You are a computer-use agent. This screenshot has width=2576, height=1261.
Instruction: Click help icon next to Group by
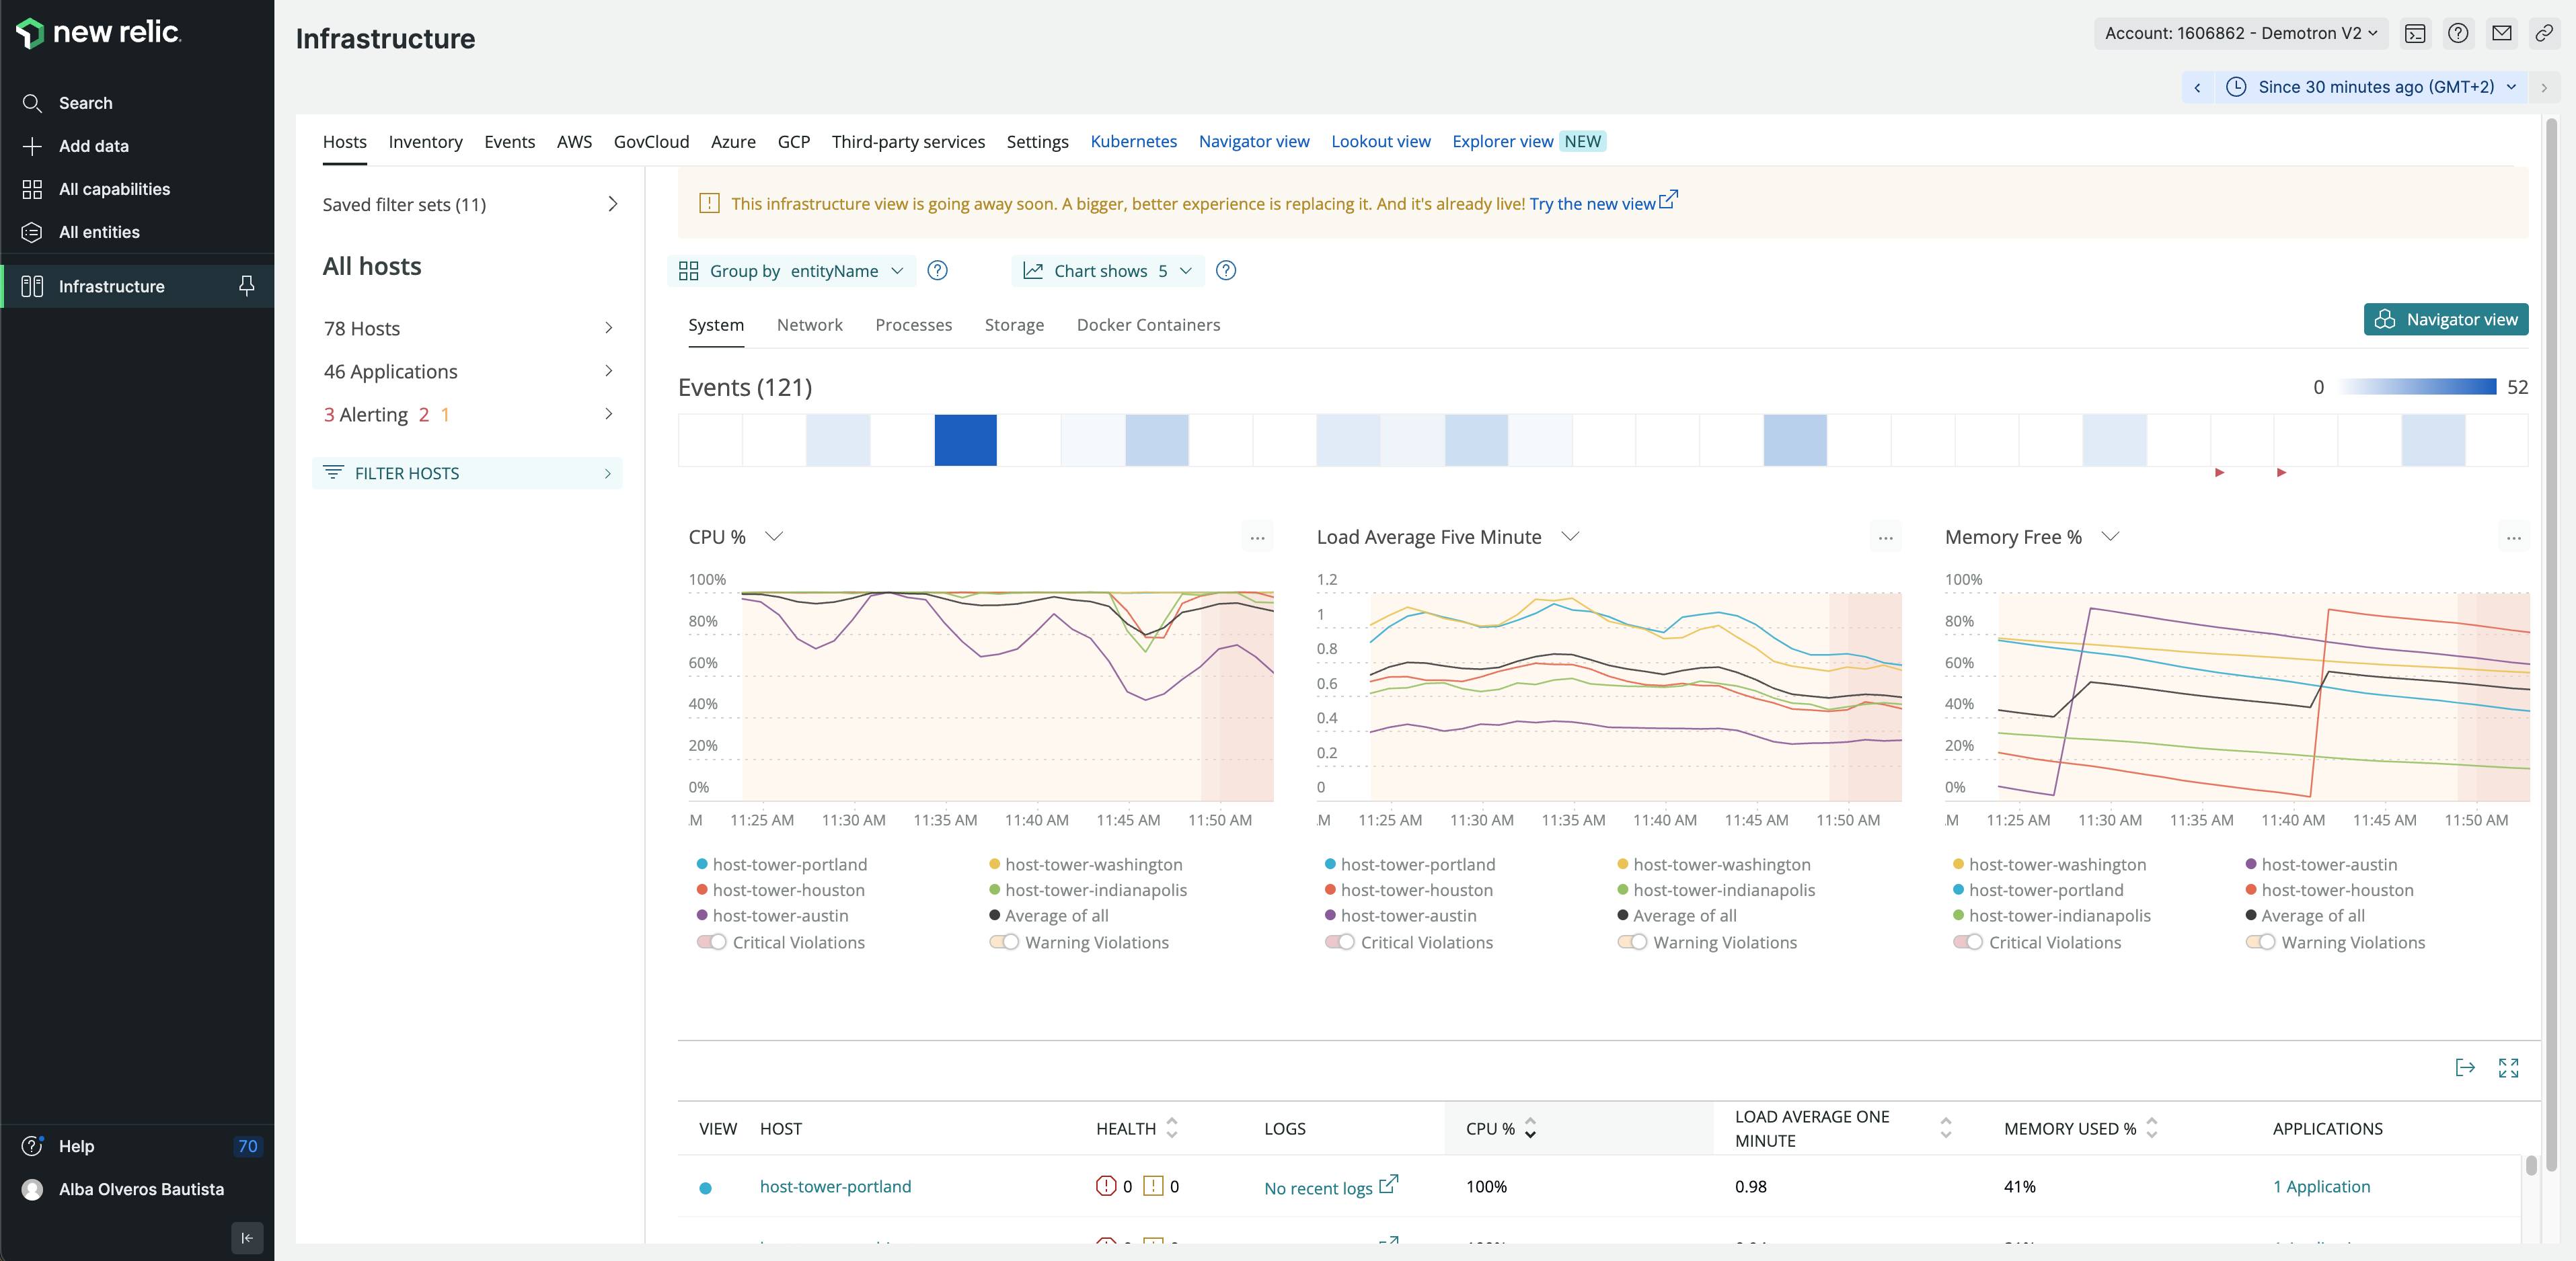pyautogui.click(x=937, y=271)
